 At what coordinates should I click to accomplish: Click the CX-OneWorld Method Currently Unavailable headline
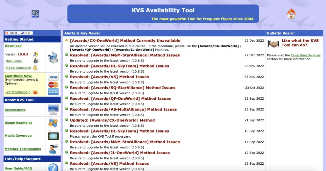point(125,40)
